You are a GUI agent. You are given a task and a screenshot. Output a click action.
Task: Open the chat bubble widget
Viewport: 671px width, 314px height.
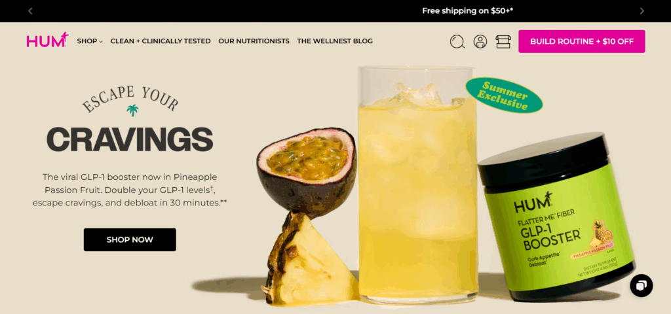pyautogui.click(x=641, y=285)
